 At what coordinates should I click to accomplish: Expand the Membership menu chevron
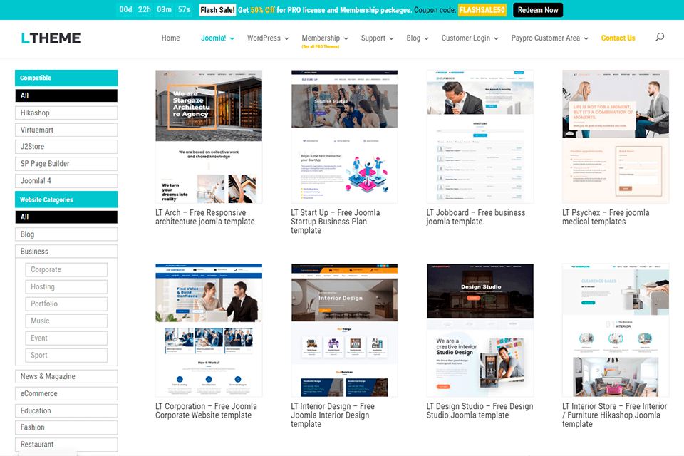(x=346, y=39)
